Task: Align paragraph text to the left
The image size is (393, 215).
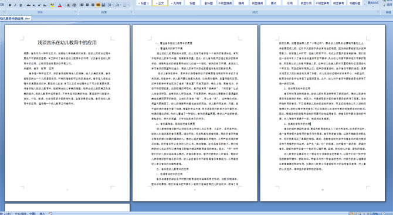Action: pyautogui.click(x=82, y=5)
